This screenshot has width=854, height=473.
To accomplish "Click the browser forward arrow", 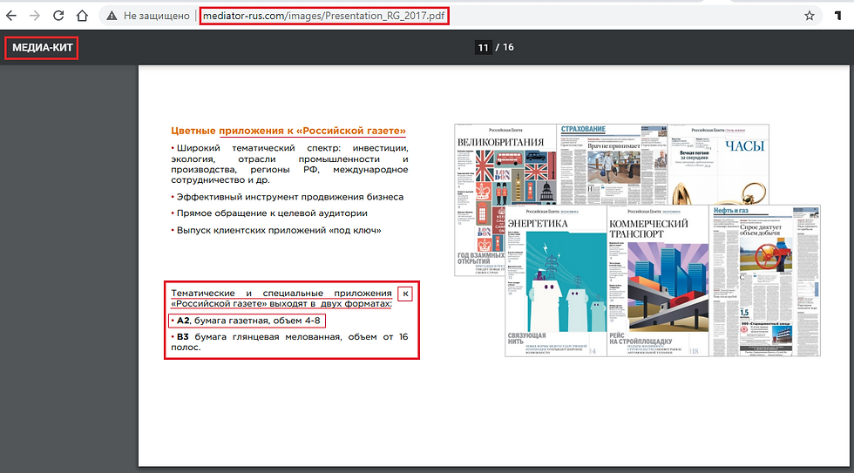I will click(x=35, y=16).
